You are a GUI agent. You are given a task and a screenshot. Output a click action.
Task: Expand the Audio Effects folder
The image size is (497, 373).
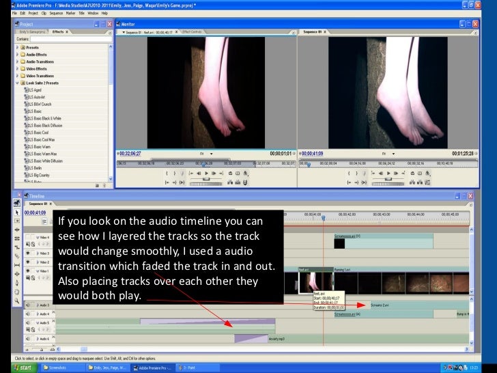click(x=17, y=55)
